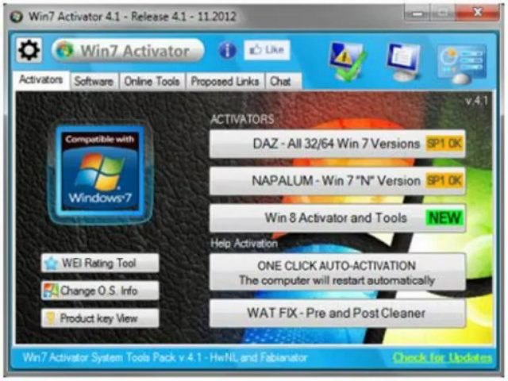Click the ACTIVATORS section heading

[x=242, y=119]
